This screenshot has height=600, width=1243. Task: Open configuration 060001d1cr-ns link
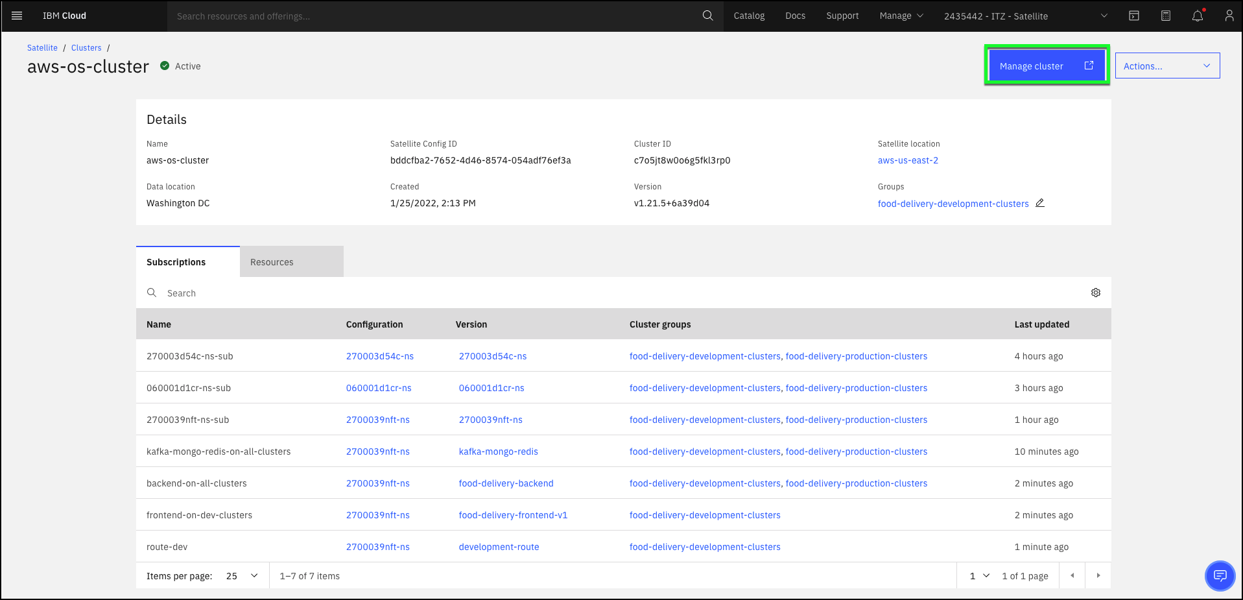379,388
